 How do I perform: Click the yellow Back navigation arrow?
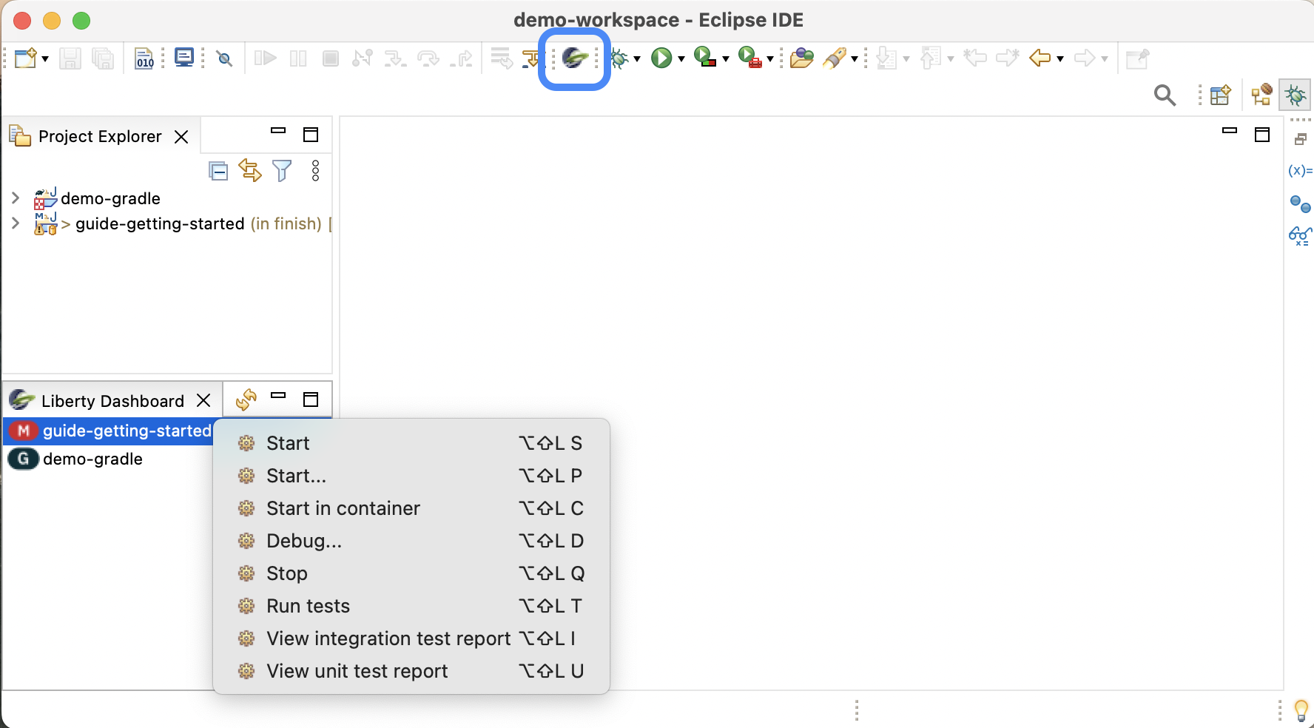pyautogui.click(x=1040, y=58)
